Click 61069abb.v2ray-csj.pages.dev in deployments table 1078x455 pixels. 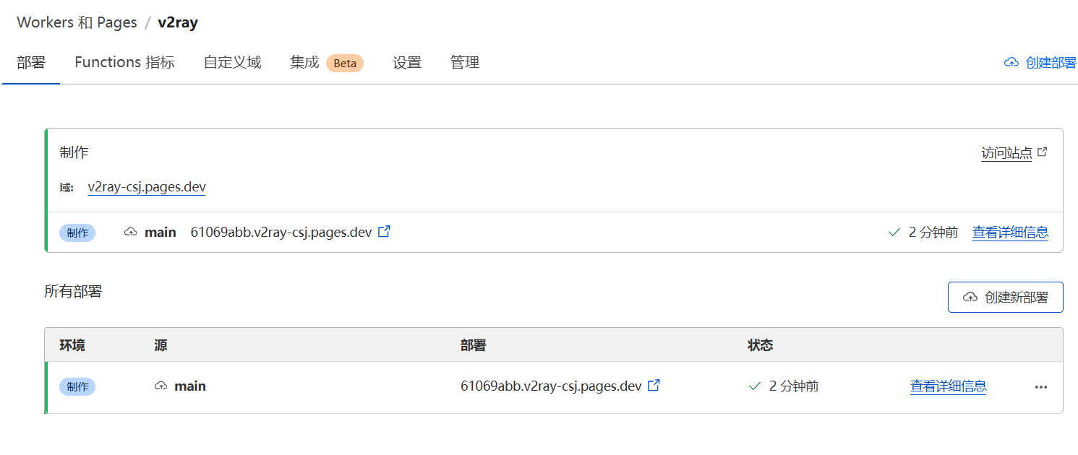click(x=551, y=386)
